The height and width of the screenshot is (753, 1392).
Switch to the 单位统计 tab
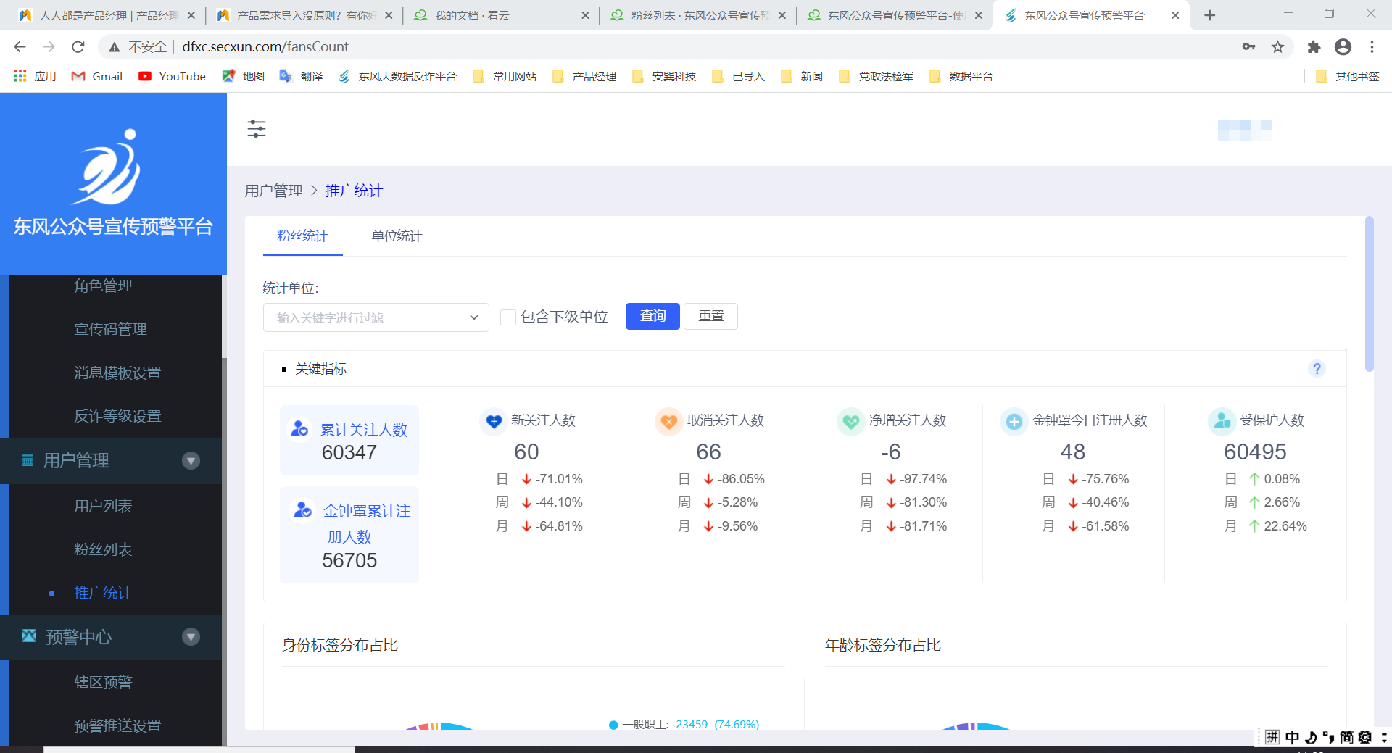(x=397, y=236)
